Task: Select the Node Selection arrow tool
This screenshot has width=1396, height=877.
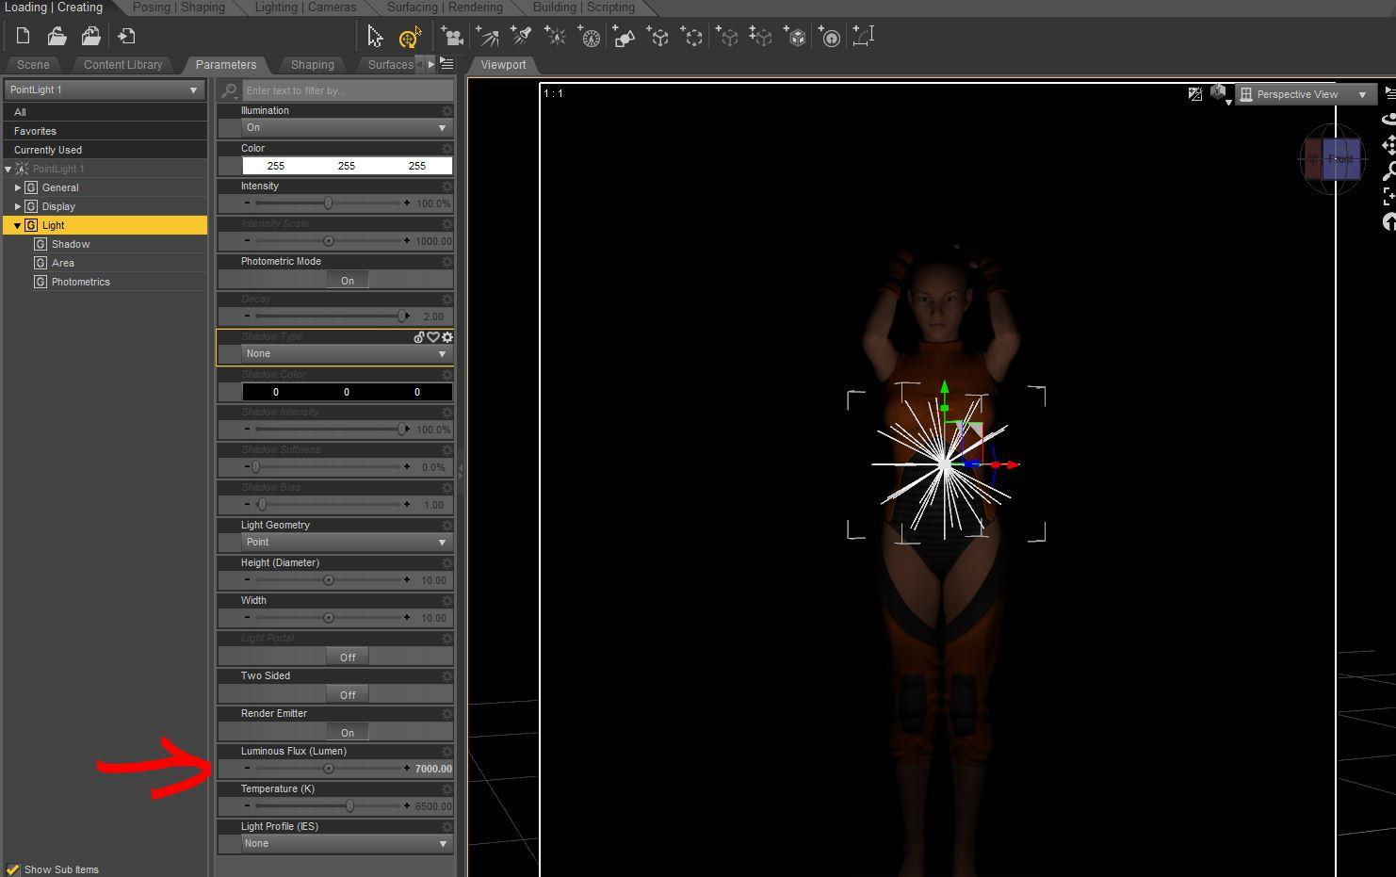Action: [x=375, y=37]
